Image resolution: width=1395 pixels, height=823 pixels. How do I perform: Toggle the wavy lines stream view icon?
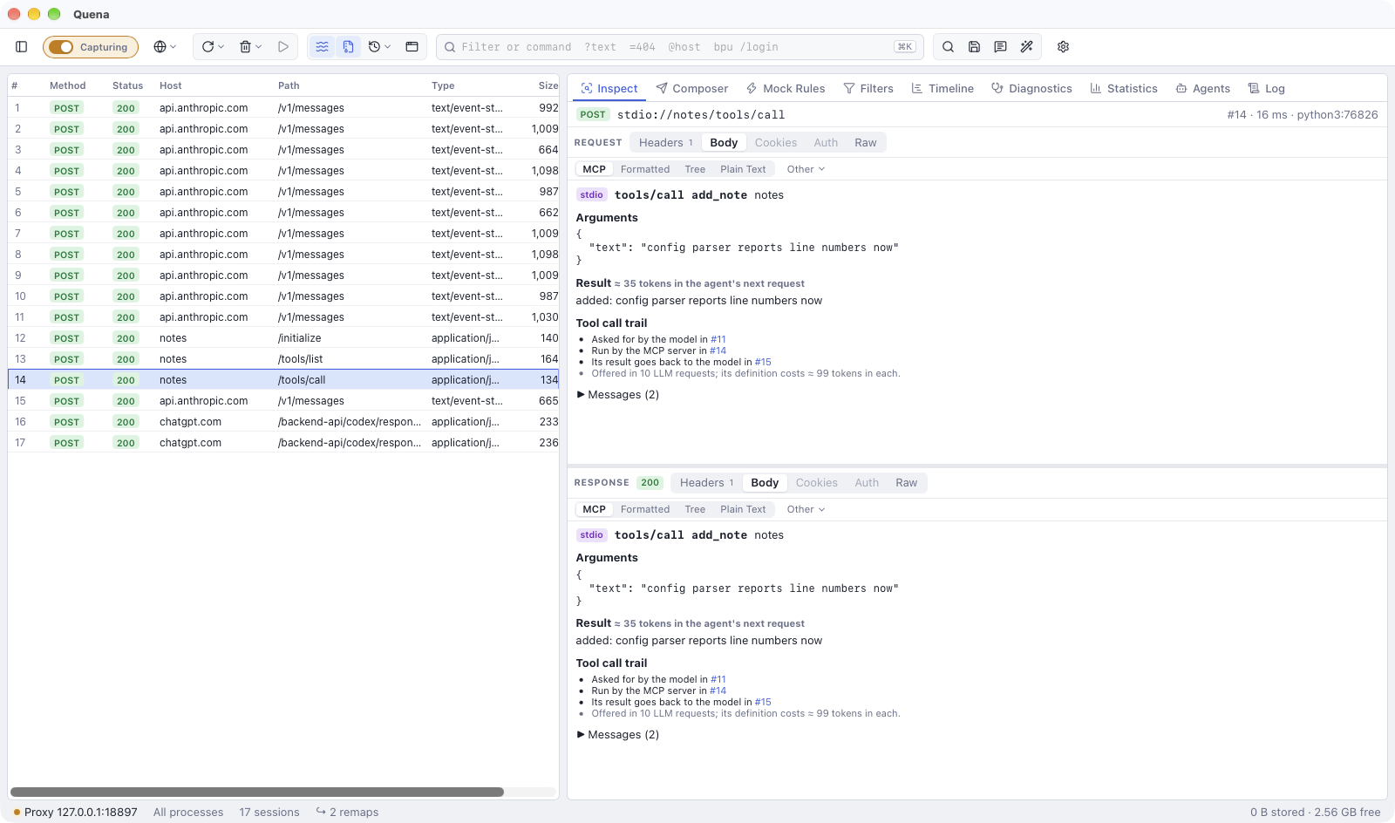[x=323, y=47]
